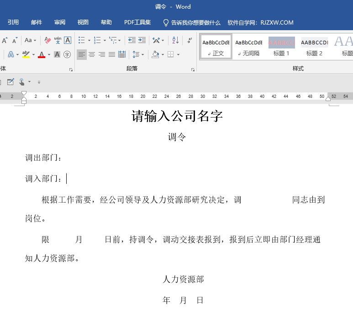Click the 请输入公司名字 heading text

177,116
